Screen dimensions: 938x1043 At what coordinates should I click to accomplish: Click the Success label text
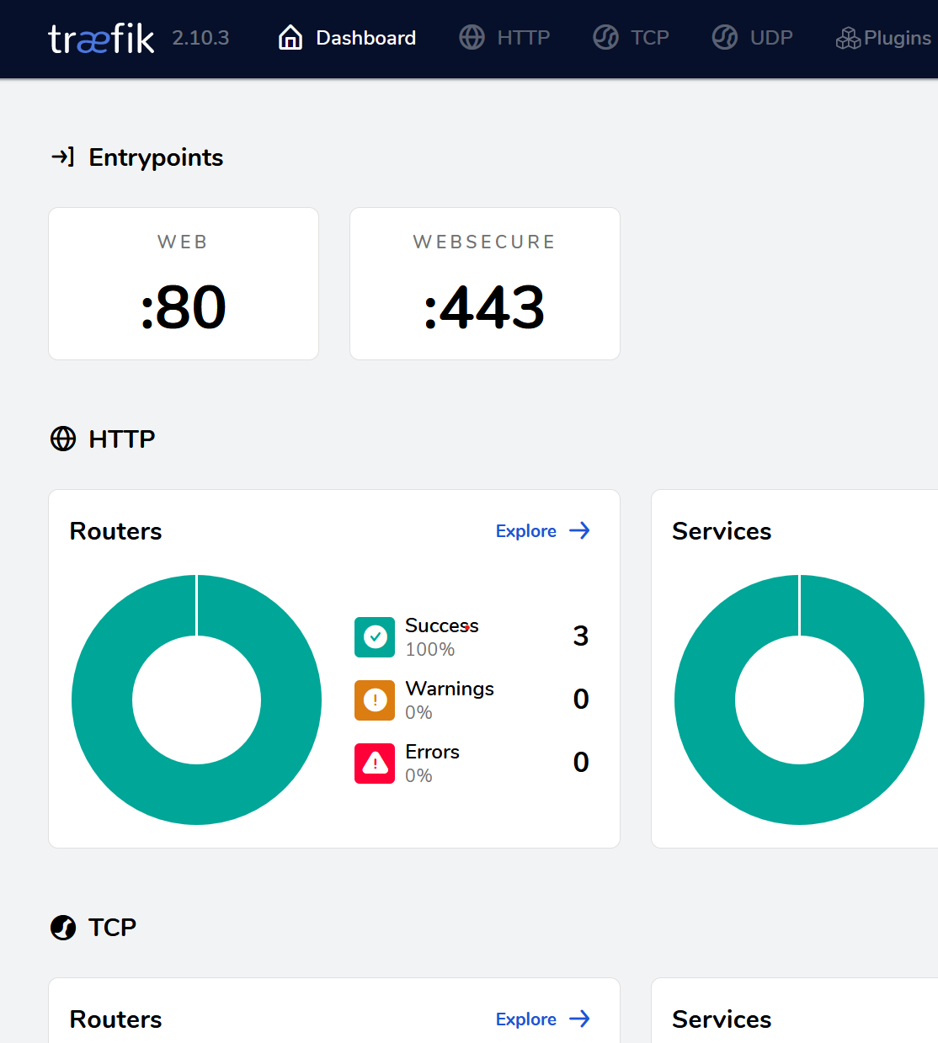[442, 625]
